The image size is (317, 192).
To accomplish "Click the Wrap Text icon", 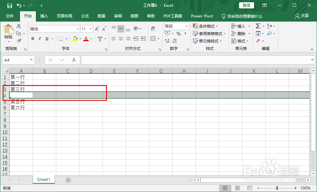I will pyautogui.click(x=153, y=29).
